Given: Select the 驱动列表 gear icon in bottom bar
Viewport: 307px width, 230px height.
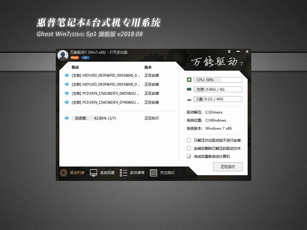Looking at the screenshot, I should (63, 173).
